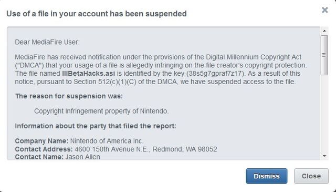This screenshot has height=192, width=336.
Task: Click the file key 38s5g7gpraf7z17
Action: tap(215, 74)
